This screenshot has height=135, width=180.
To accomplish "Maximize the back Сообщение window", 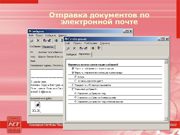I will pos(127,31).
